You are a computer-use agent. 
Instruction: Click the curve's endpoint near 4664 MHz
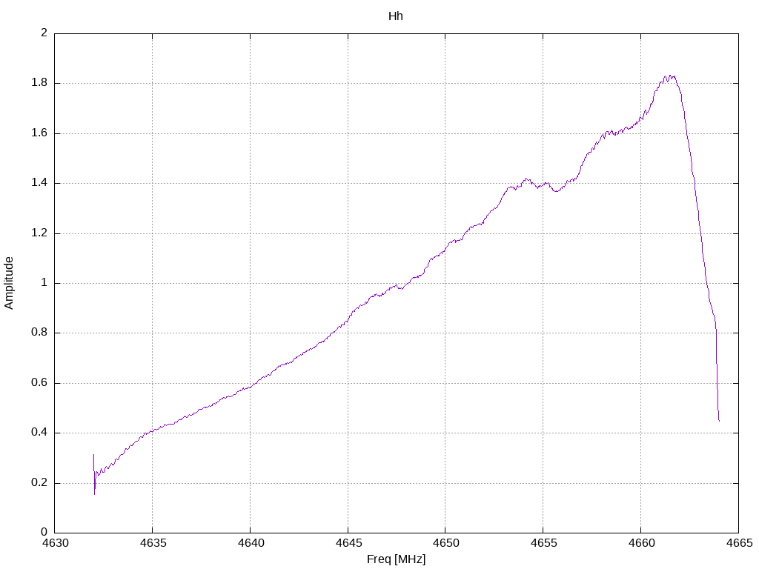click(719, 421)
